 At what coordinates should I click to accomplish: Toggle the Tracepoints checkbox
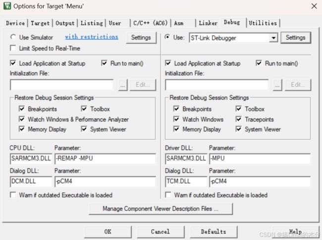[x=238, y=119]
